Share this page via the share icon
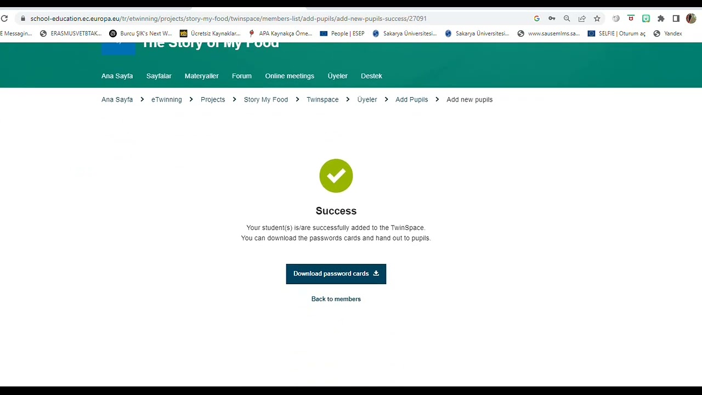 [x=582, y=19]
